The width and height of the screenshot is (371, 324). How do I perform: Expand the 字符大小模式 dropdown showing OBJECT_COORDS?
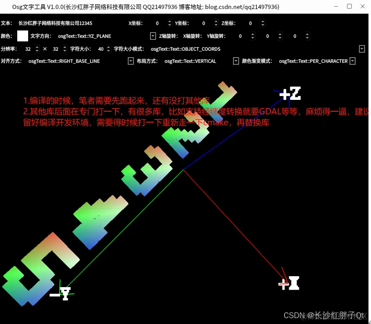[362, 49]
